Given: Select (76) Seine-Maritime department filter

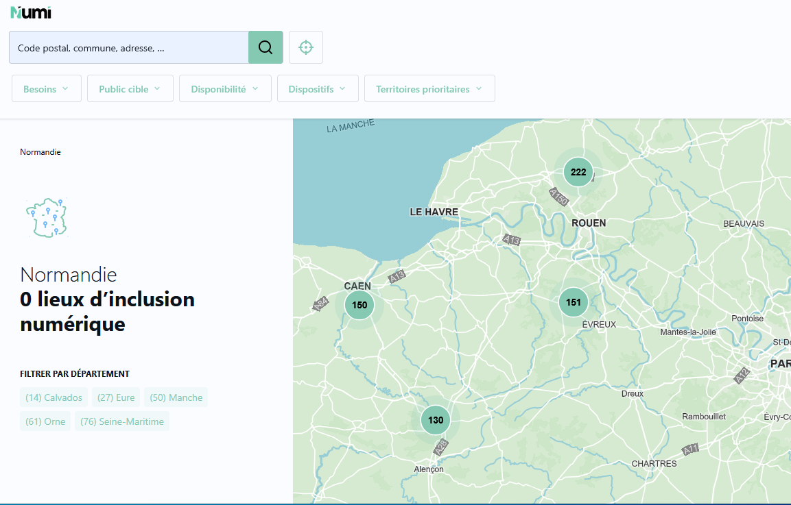Looking at the screenshot, I should (x=122, y=421).
